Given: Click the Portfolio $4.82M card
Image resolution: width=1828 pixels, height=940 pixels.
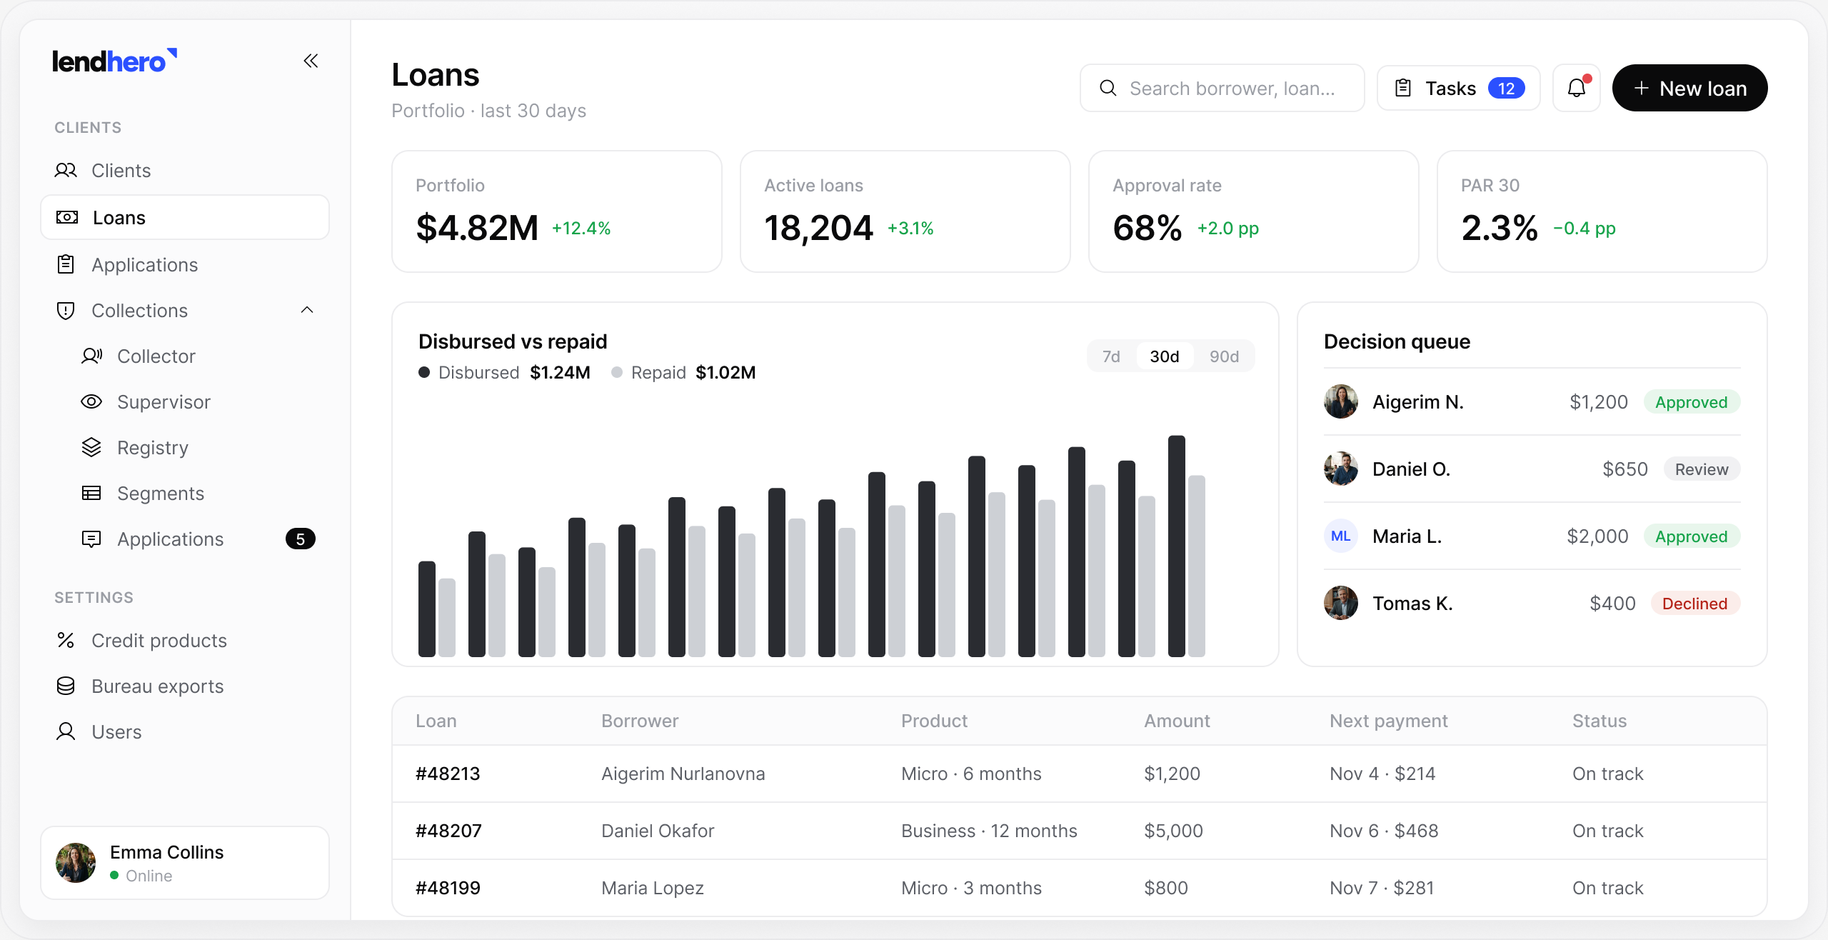Looking at the screenshot, I should [x=556, y=211].
